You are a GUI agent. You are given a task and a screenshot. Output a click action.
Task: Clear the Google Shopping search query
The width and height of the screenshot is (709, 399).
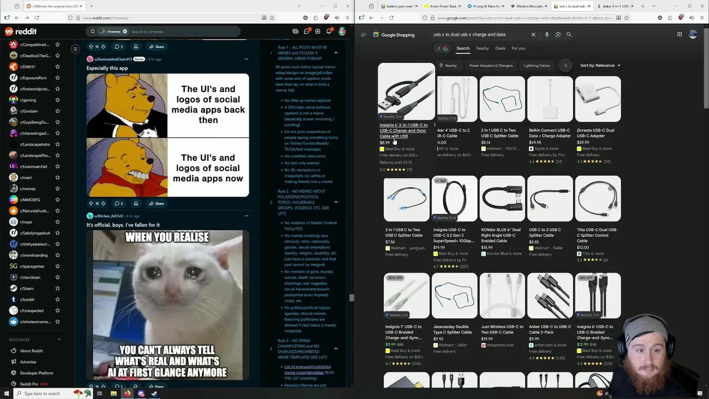533,34
